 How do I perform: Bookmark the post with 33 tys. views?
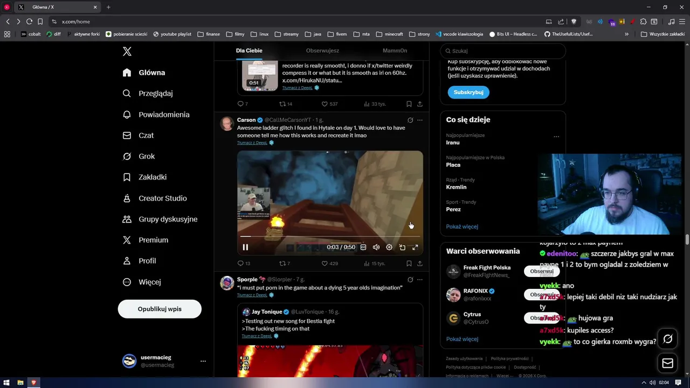click(409, 104)
